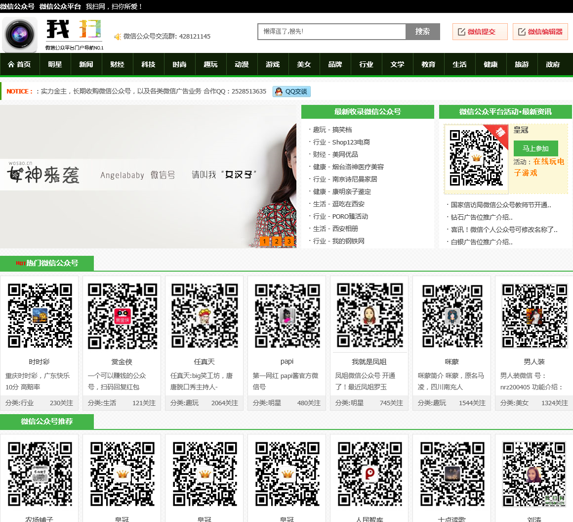Open 健康 - 烟台洛神医疗美容 link

pyautogui.click(x=348, y=167)
